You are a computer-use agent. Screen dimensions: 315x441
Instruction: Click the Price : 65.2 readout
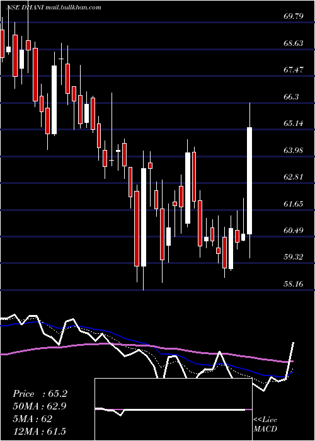(x=40, y=394)
